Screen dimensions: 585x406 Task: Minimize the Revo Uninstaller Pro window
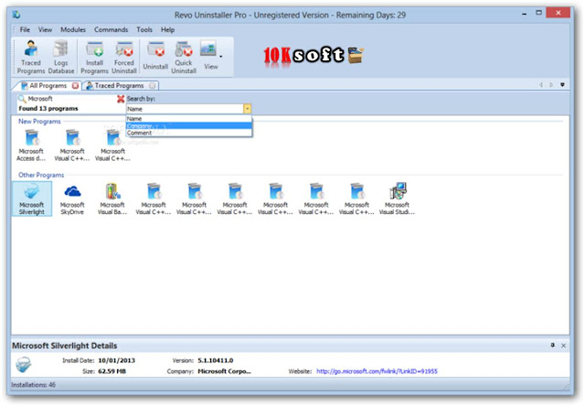(x=524, y=14)
